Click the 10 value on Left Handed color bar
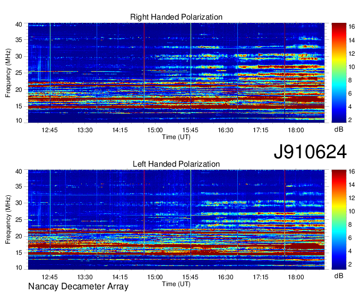 tap(351, 211)
